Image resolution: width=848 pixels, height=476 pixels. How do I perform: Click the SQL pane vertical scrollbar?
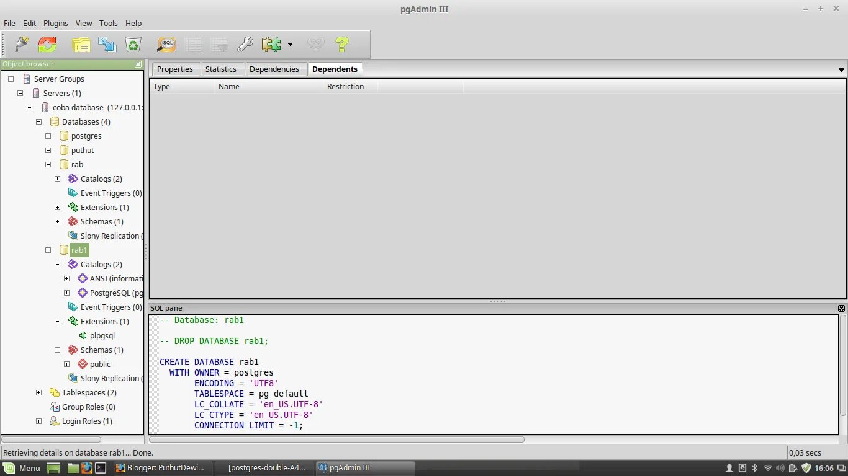coord(842,366)
